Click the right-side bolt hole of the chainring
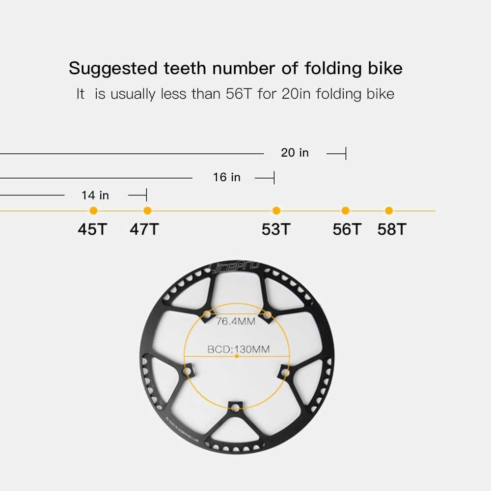Screen dimensions: 491x491 (x=285, y=373)
